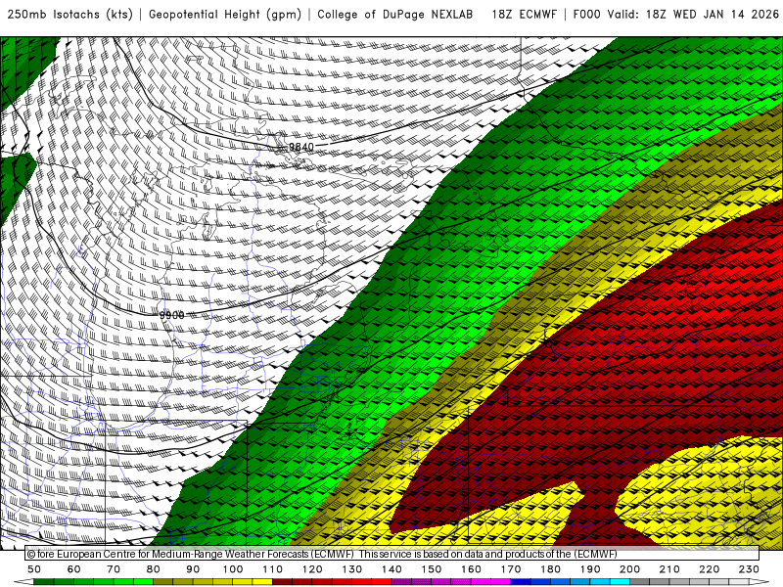Select the darkest green swatch starting at 50
The height and width of the screenshot is (587, 783).
click(43, 582)
